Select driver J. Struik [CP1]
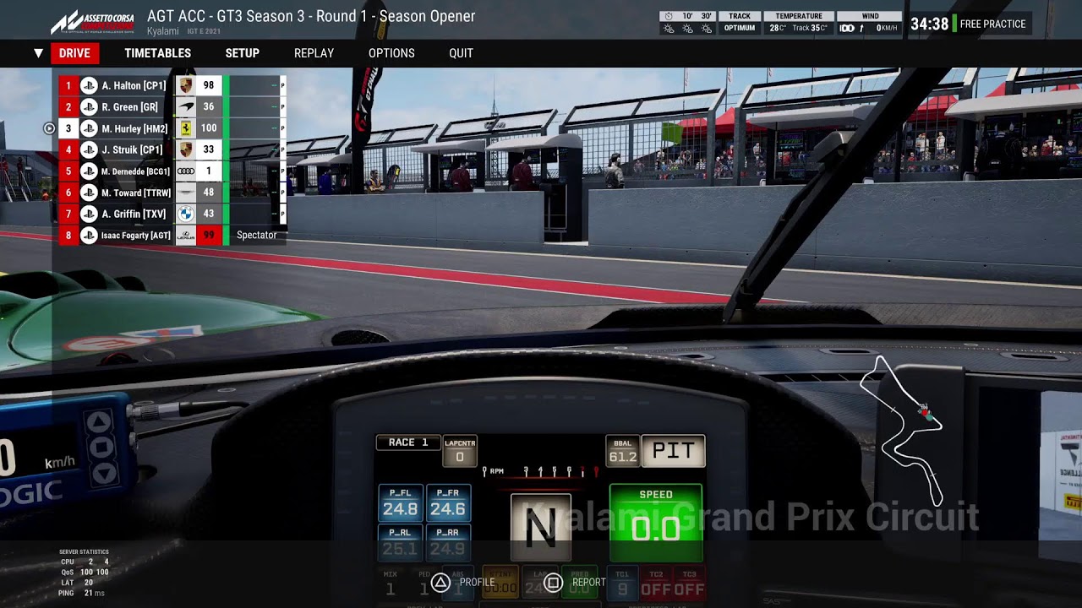1082x608 pixels. tap(132, 149)
